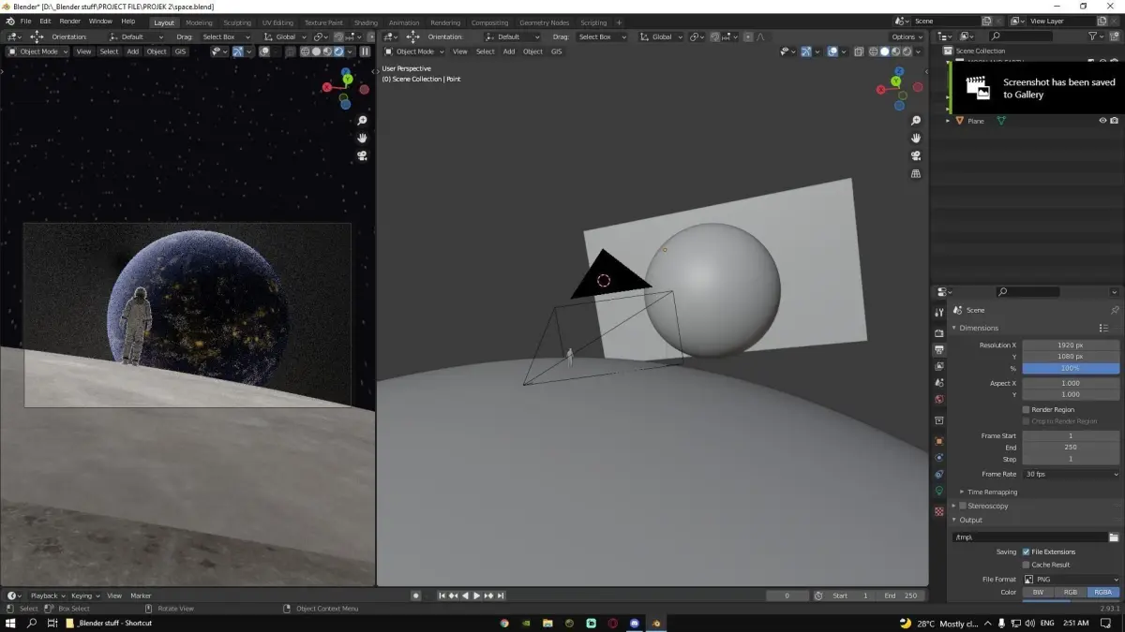Expand Time Remapping panel
The width and height of the screenshot is (1125, 632).
tap(962, 492)
